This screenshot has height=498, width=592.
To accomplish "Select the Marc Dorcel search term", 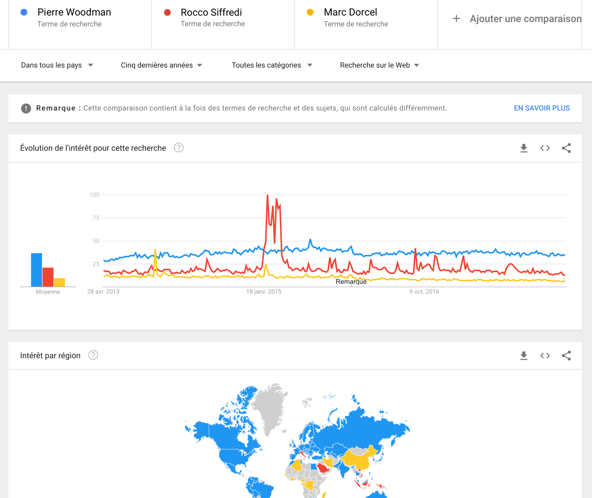I will point(350,12).
